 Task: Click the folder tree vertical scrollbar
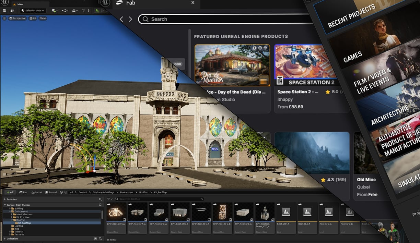[102, 215]
